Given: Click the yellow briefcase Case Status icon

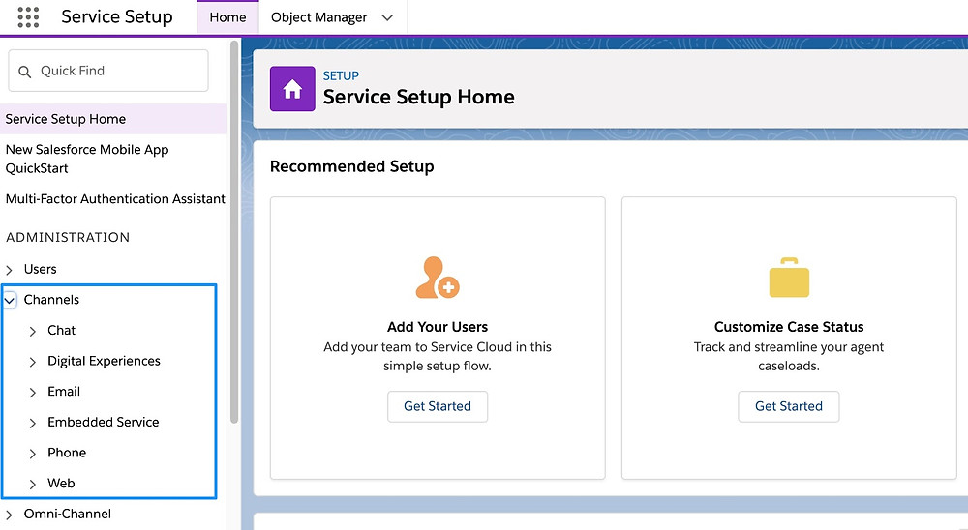Looking at the screenshot, I should tap(789, 278).
